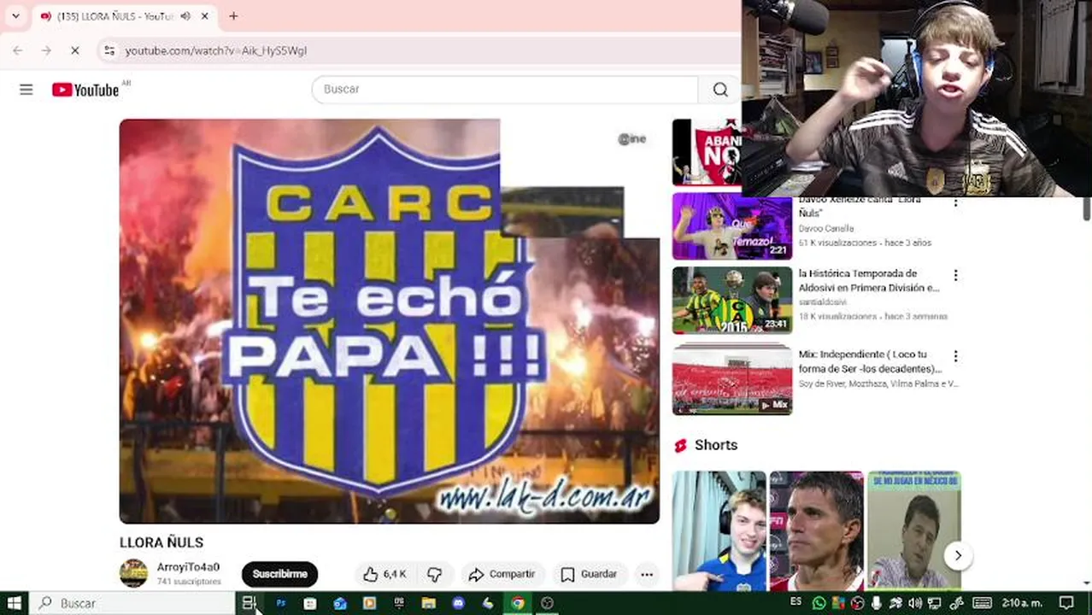The height and width of the screenshot is (615, 1092).
Task: Open options menu for Mix Independiente
Action: [955, 355]
